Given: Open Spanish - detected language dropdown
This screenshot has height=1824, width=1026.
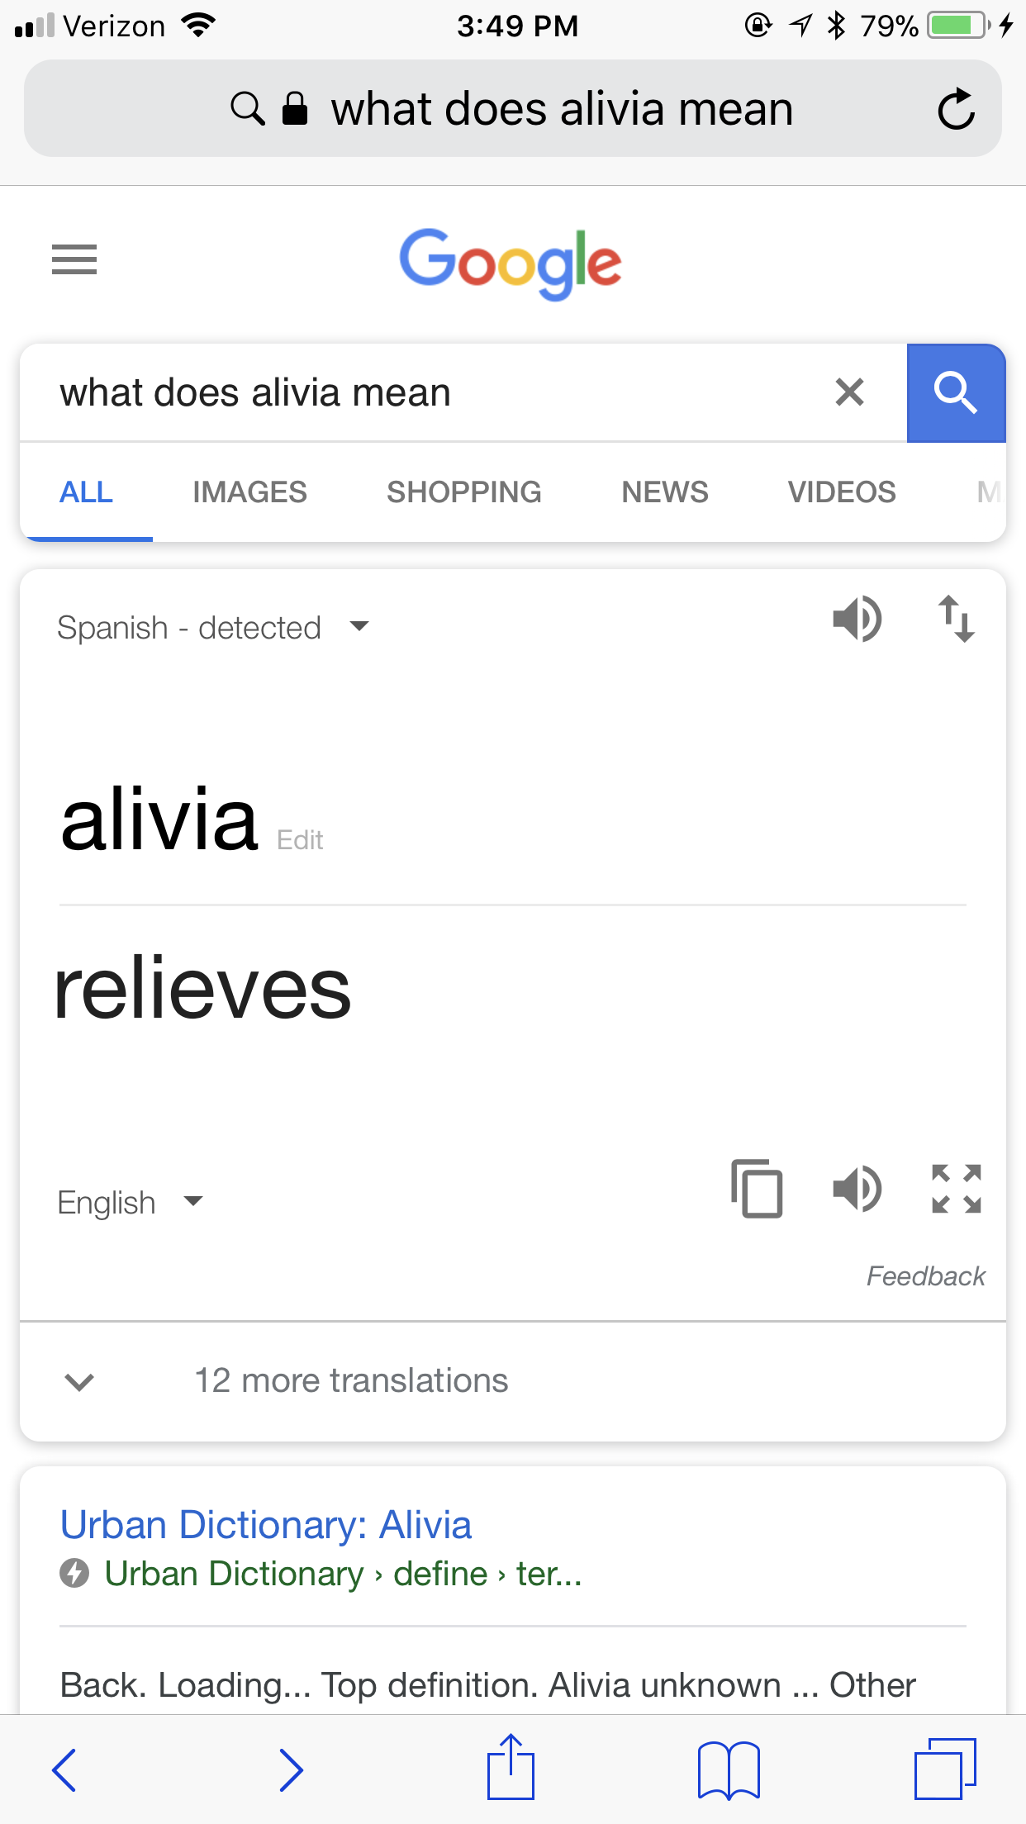Looking at the screenshot, I should click(x=213, y=628).
